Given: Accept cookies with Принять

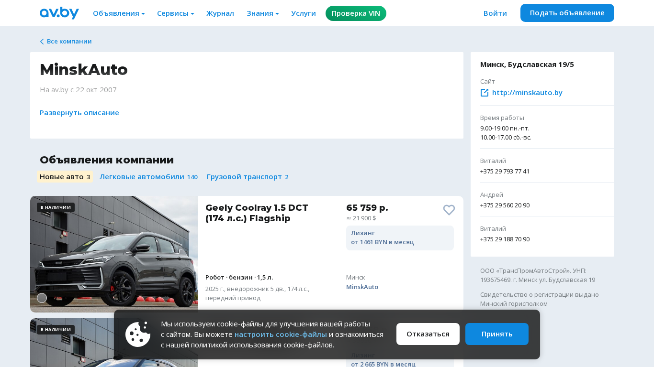Looking at the screenshot, I should pos(497,334).
